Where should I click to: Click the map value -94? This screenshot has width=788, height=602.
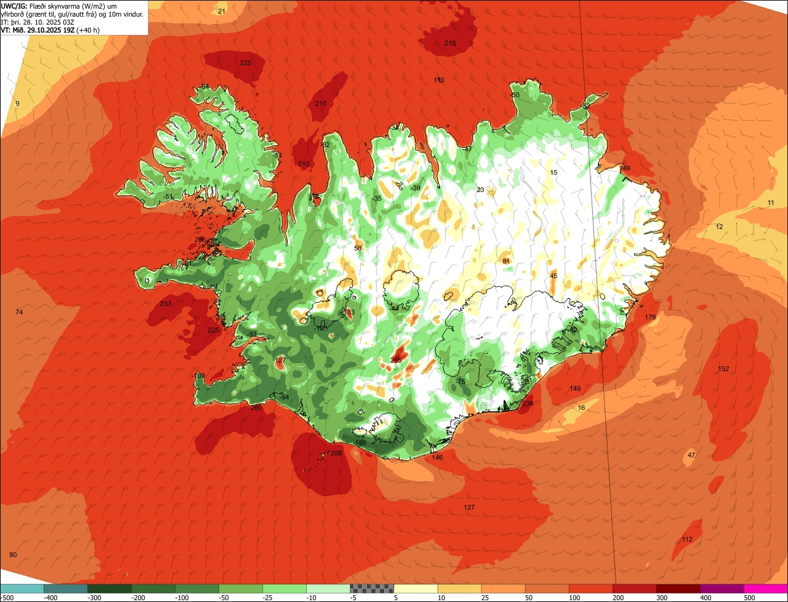click(x=284, y=397)
